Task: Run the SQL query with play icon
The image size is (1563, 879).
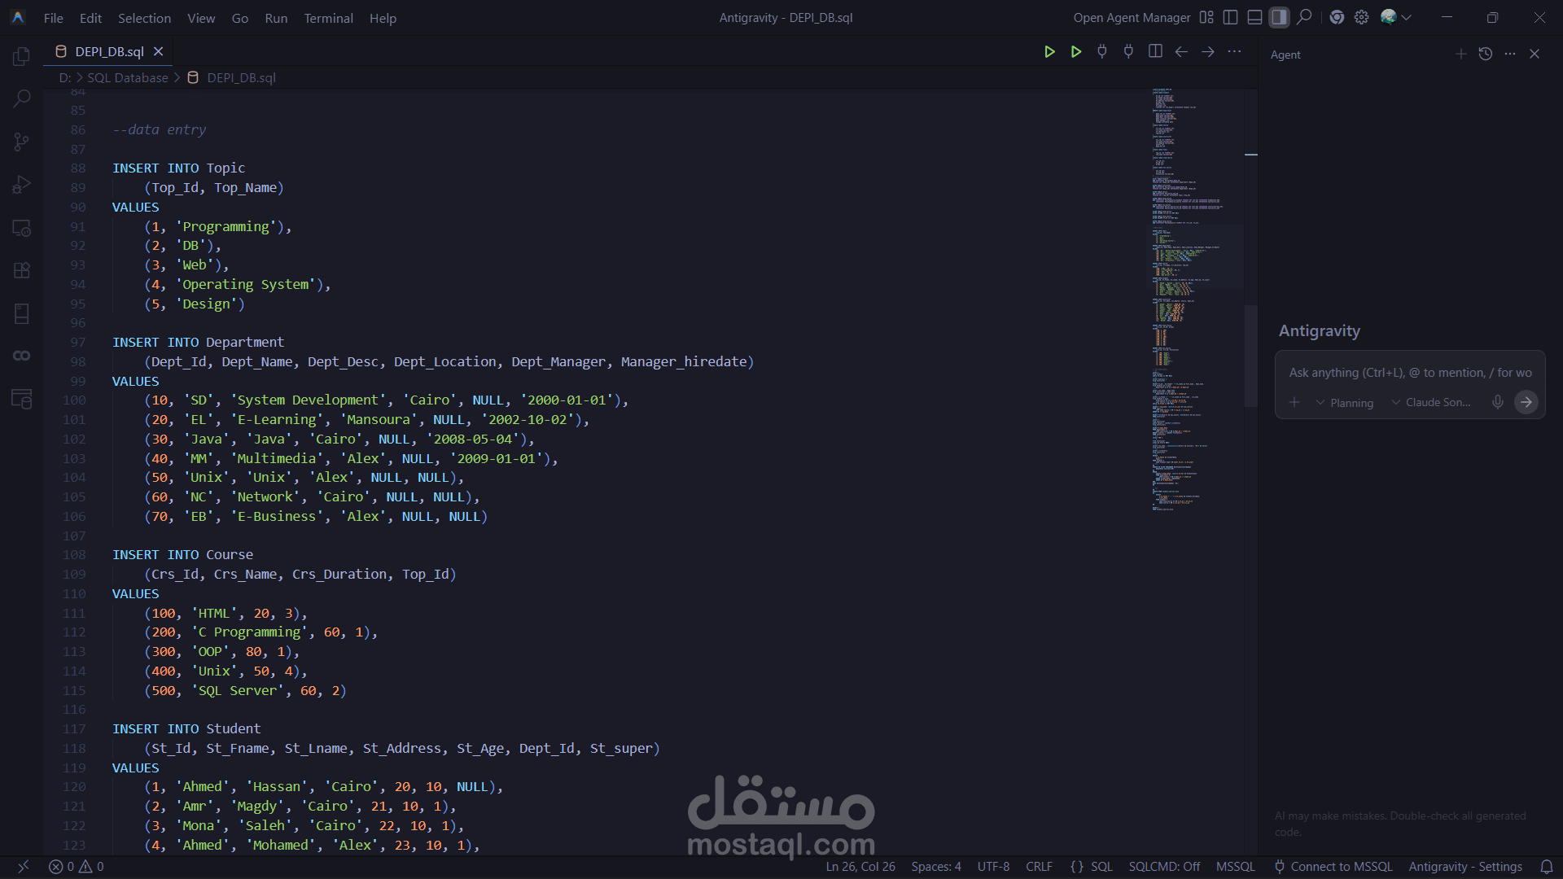Action: [x=1049, y=52]
